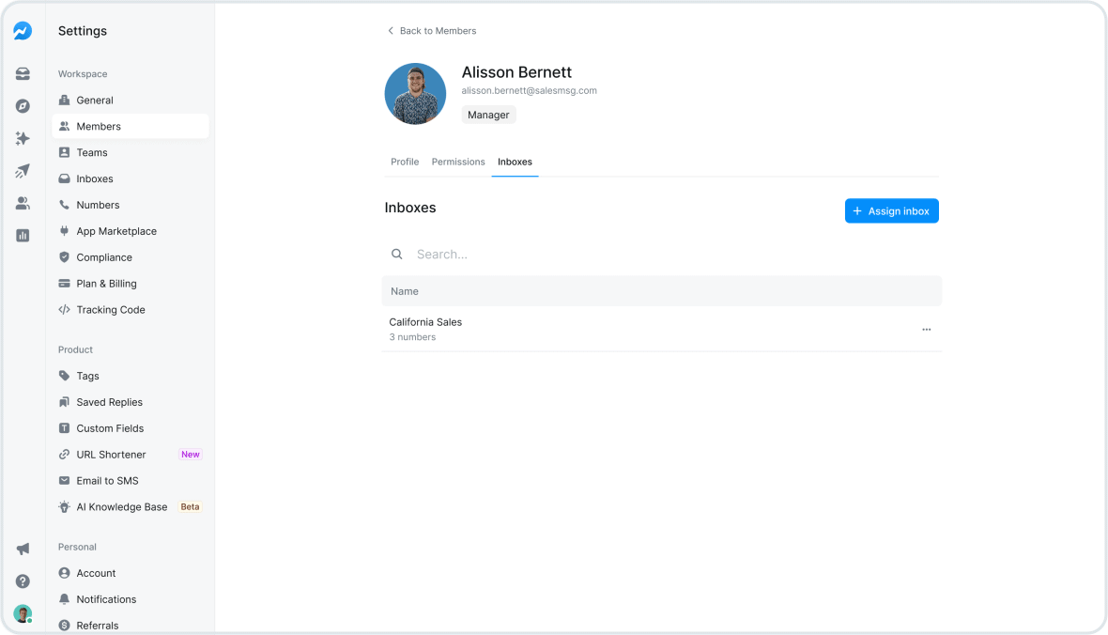Open the California Sales row actions menu
The height and width of the screenshot is (635, 1108).
click(926, 329)
